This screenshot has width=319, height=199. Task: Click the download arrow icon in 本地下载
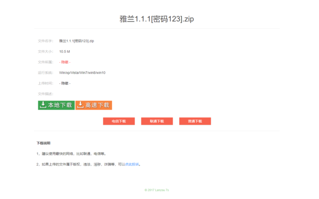click(x=43, y=105)
